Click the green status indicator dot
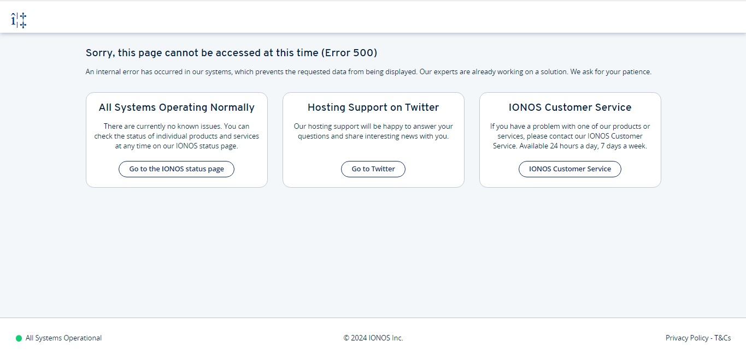Screen dimensions: 746x359 19,338
